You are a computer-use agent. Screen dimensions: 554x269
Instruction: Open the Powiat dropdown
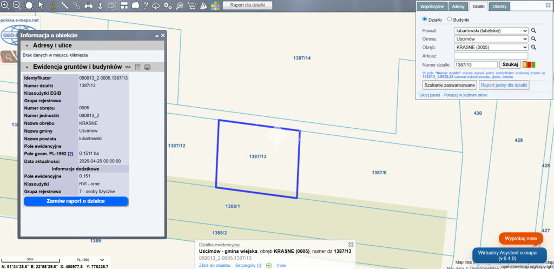(x=491, y=31)
